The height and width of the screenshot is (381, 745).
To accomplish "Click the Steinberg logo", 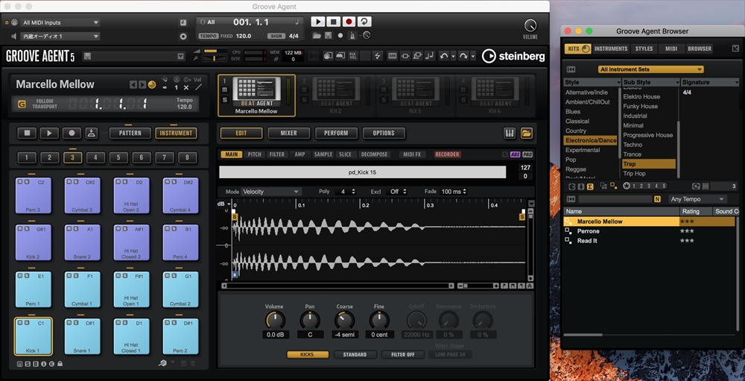I will 513,57.
